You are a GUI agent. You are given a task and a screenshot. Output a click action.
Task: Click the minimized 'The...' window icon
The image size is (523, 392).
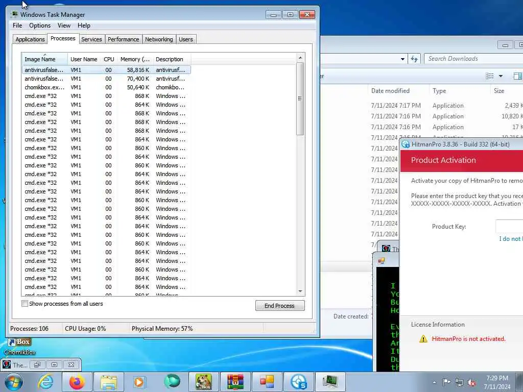click(7, 364)
